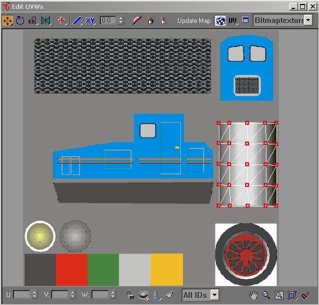Viewport: 319px width, 305px height.
Task: Toggle the lock selection padlock
Action: point(130,295)
